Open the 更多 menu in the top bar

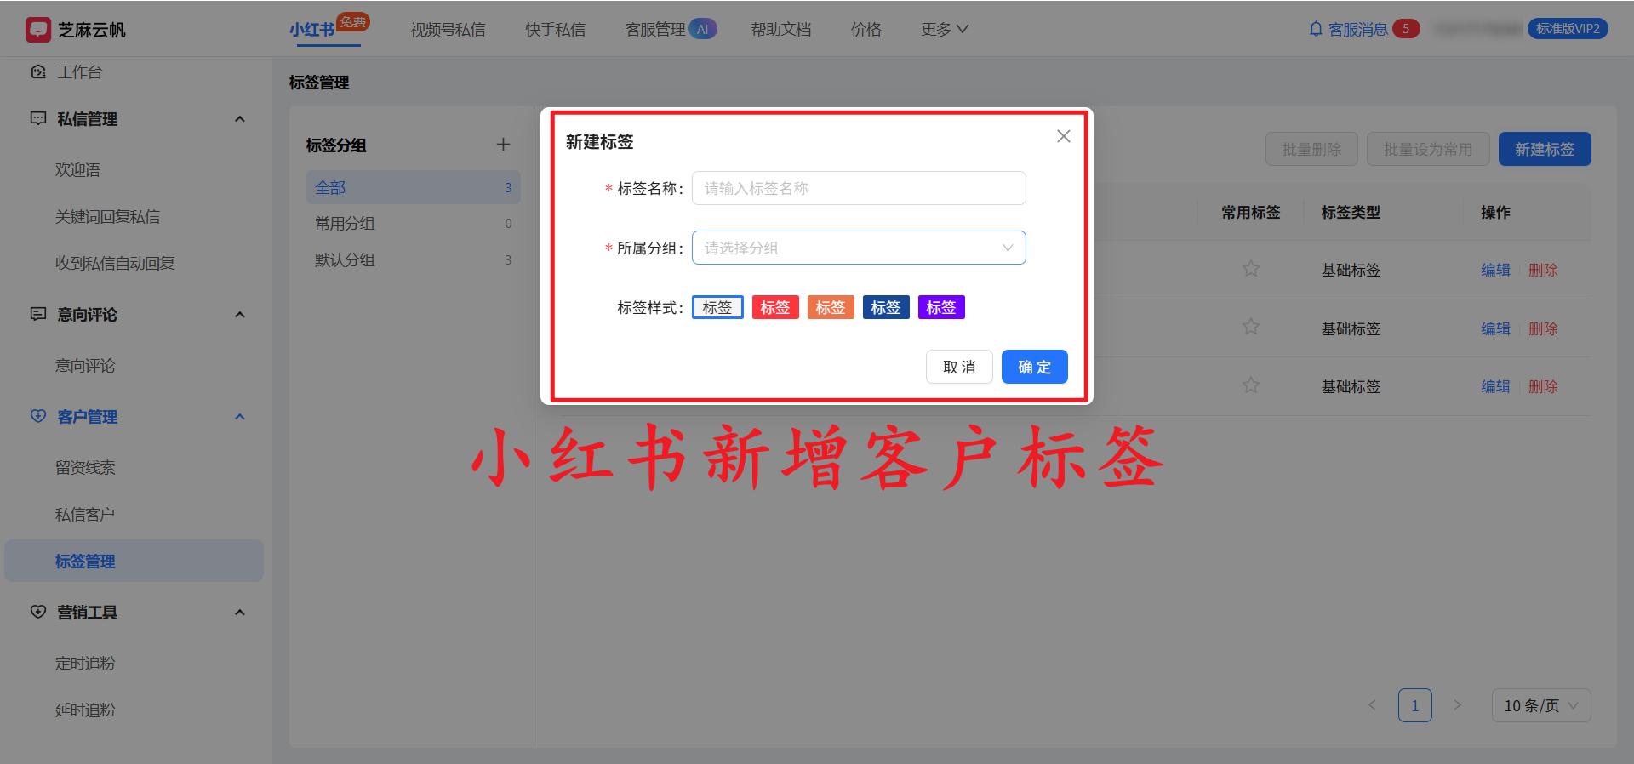(x=945, y=29)
